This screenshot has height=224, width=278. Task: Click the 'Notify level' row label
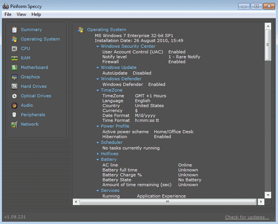click(114, 57)
